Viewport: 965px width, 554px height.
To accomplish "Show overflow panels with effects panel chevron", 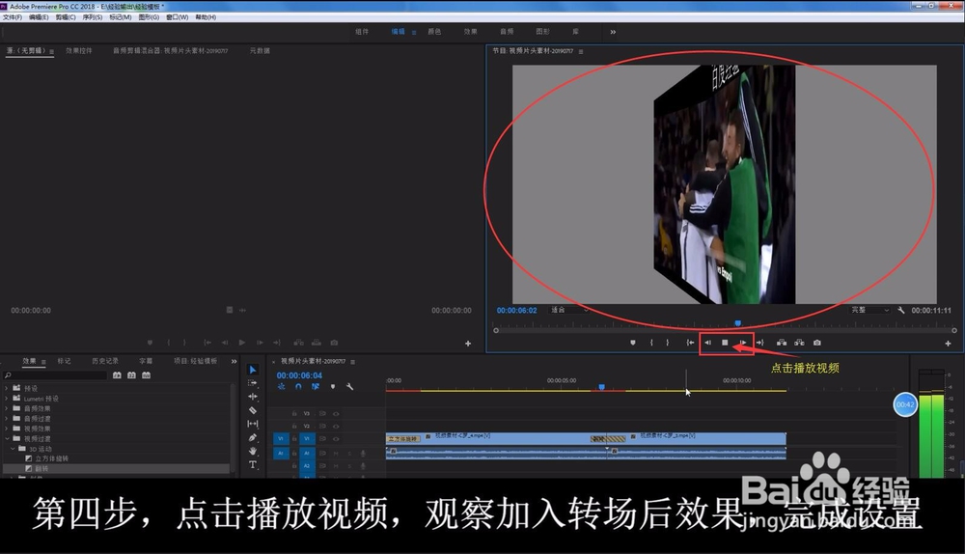I will tap(234, 361).
